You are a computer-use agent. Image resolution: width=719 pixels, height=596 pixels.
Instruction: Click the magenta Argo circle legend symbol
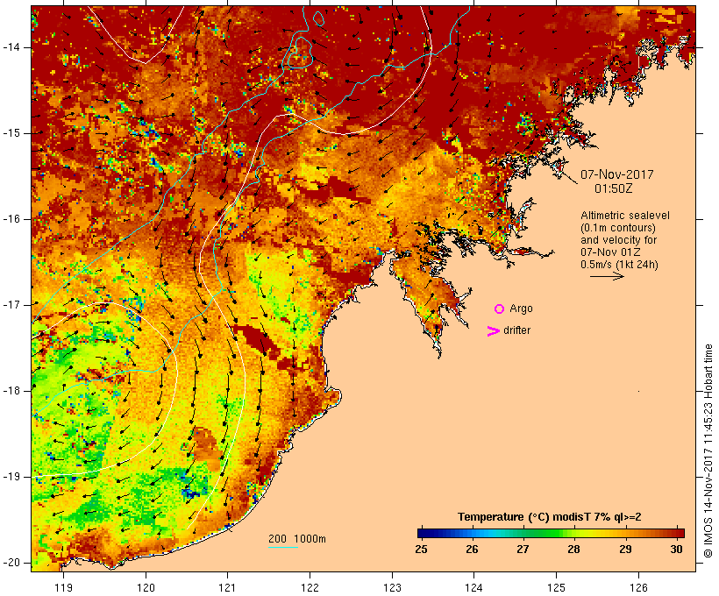(500, 309)
